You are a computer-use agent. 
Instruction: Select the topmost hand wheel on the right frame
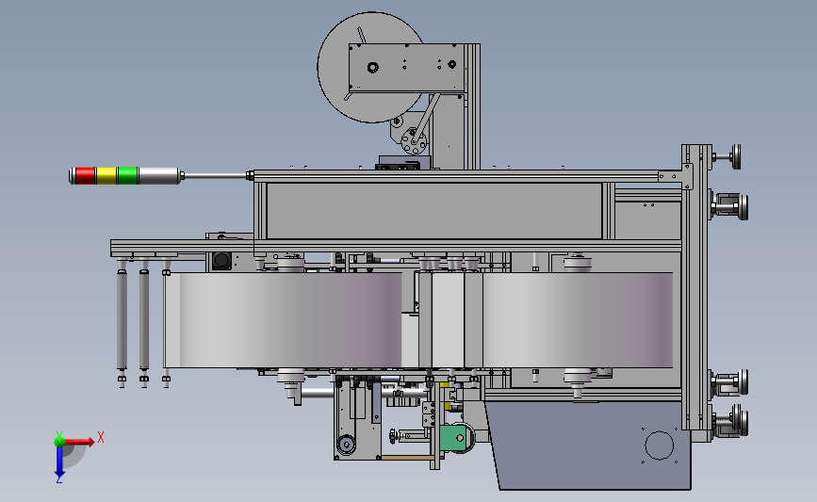coord(735,156)
